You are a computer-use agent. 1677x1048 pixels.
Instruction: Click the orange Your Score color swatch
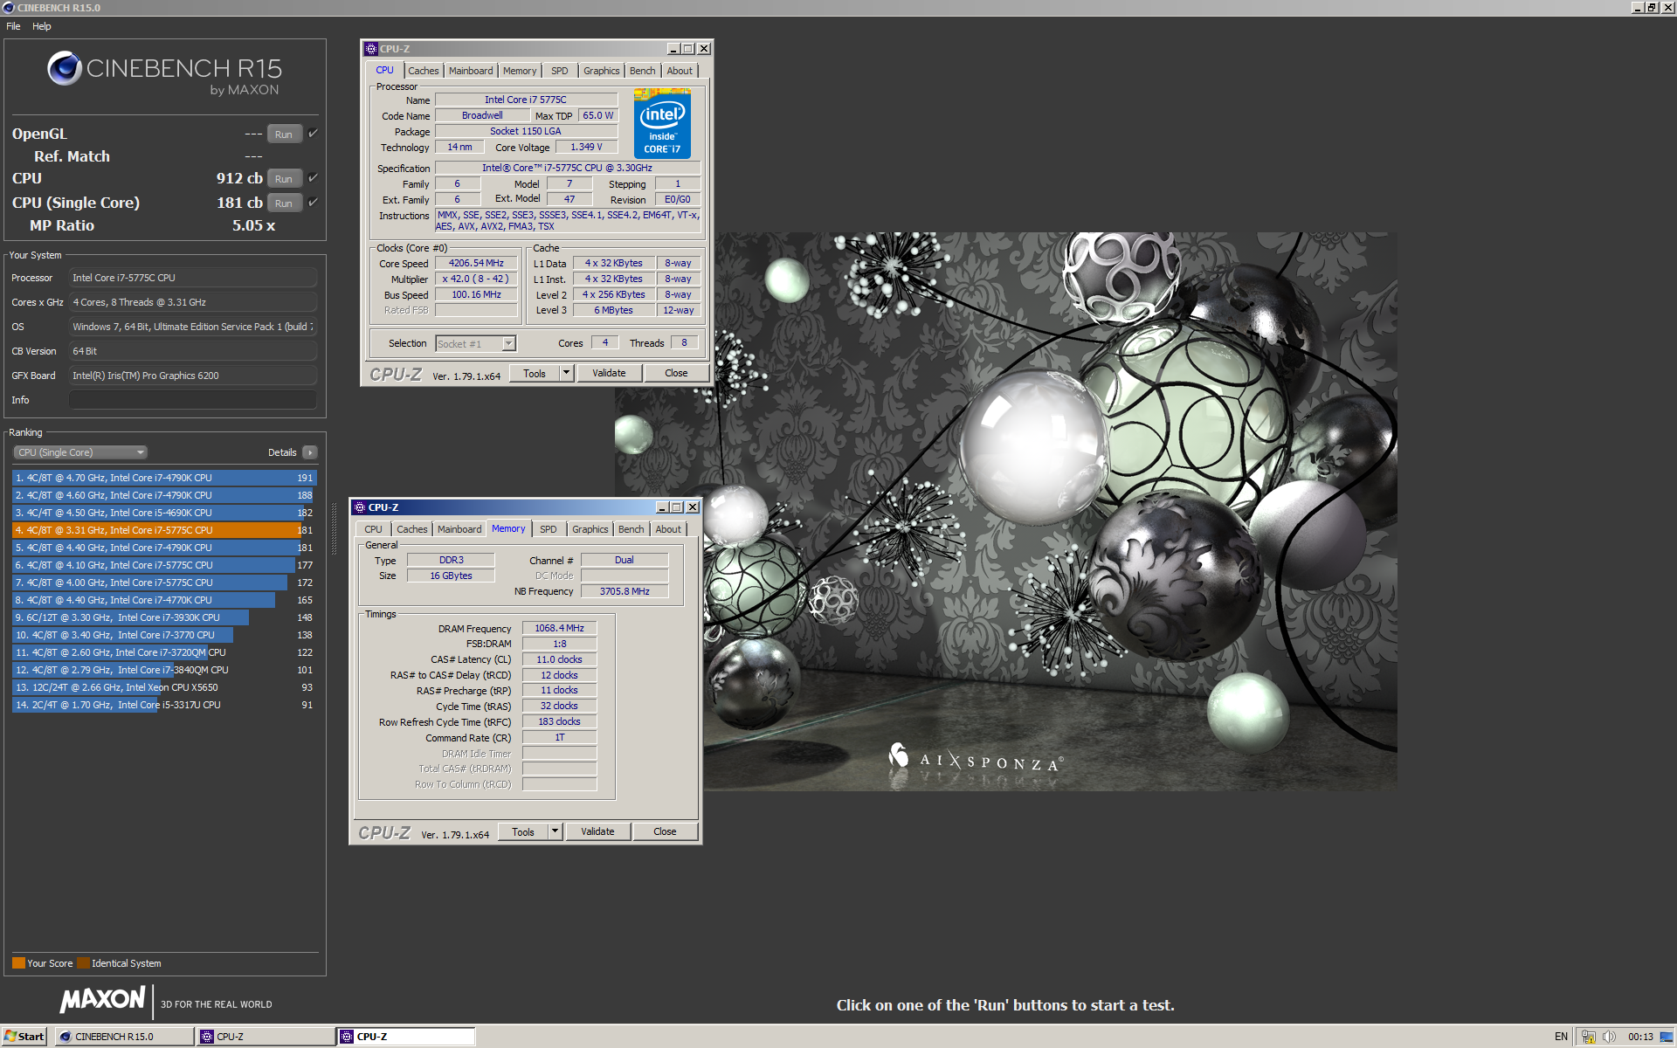pos(18,963)
